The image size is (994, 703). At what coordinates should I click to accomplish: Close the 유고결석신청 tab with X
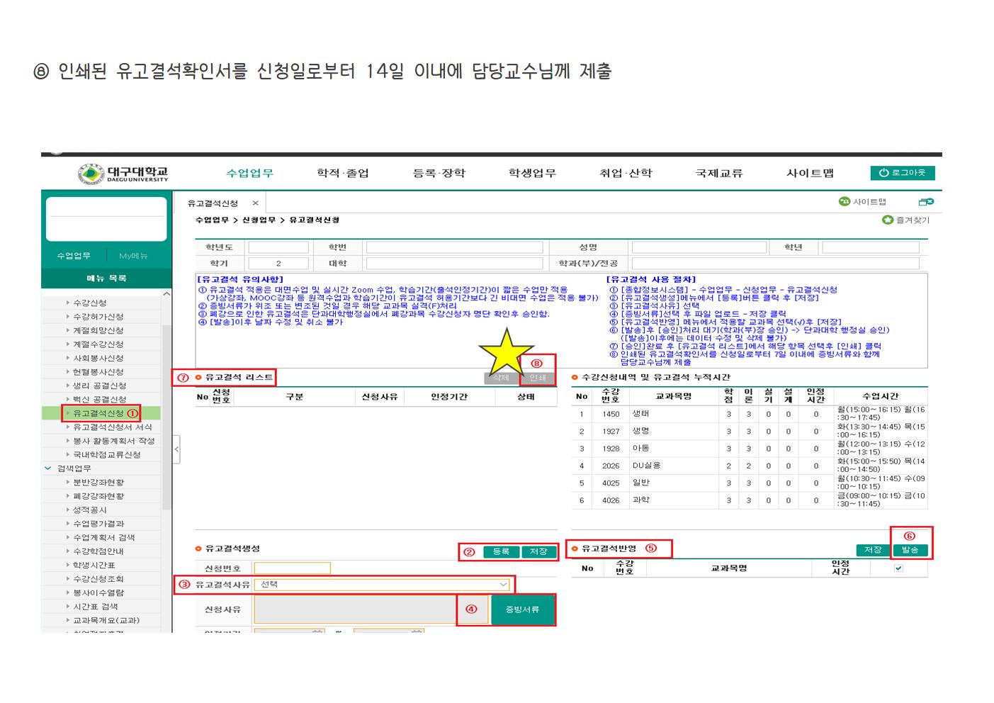pyautogui.click(x=256, y=203)
